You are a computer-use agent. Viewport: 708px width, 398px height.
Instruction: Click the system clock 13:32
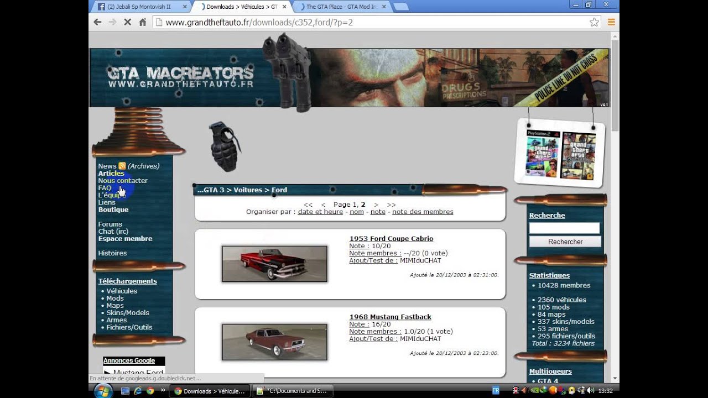click(605, 391)
